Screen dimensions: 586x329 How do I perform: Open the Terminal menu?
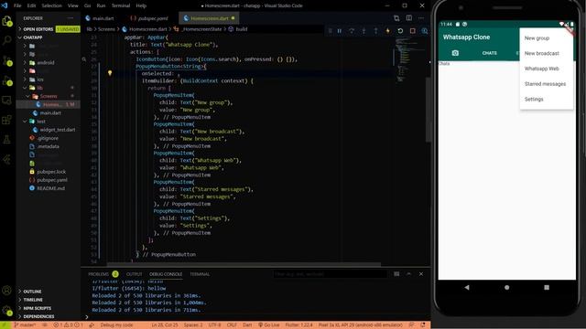[x=121, y=5]
